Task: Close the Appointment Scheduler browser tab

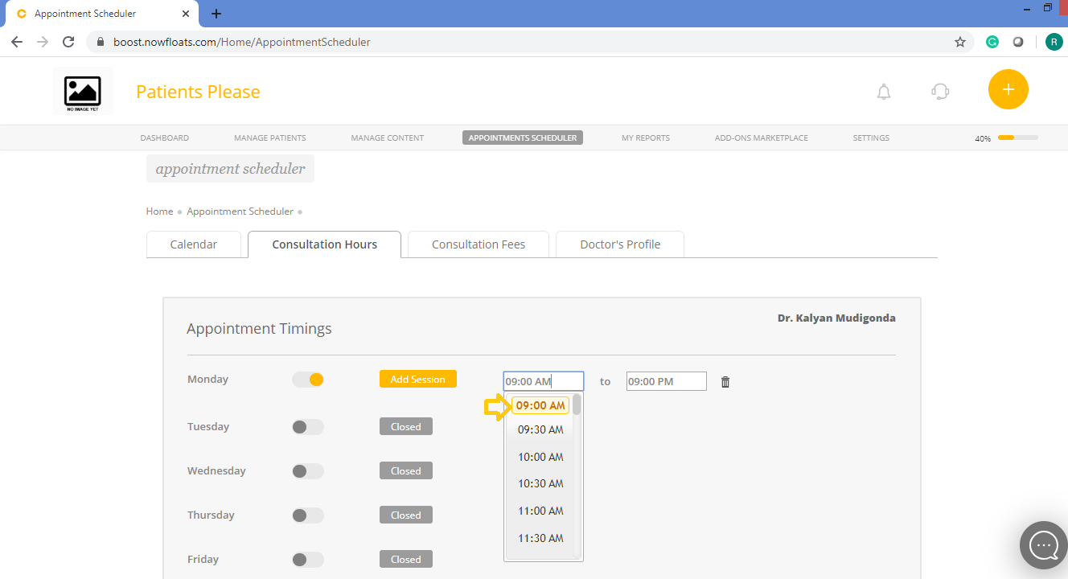Action: (186, 14)
